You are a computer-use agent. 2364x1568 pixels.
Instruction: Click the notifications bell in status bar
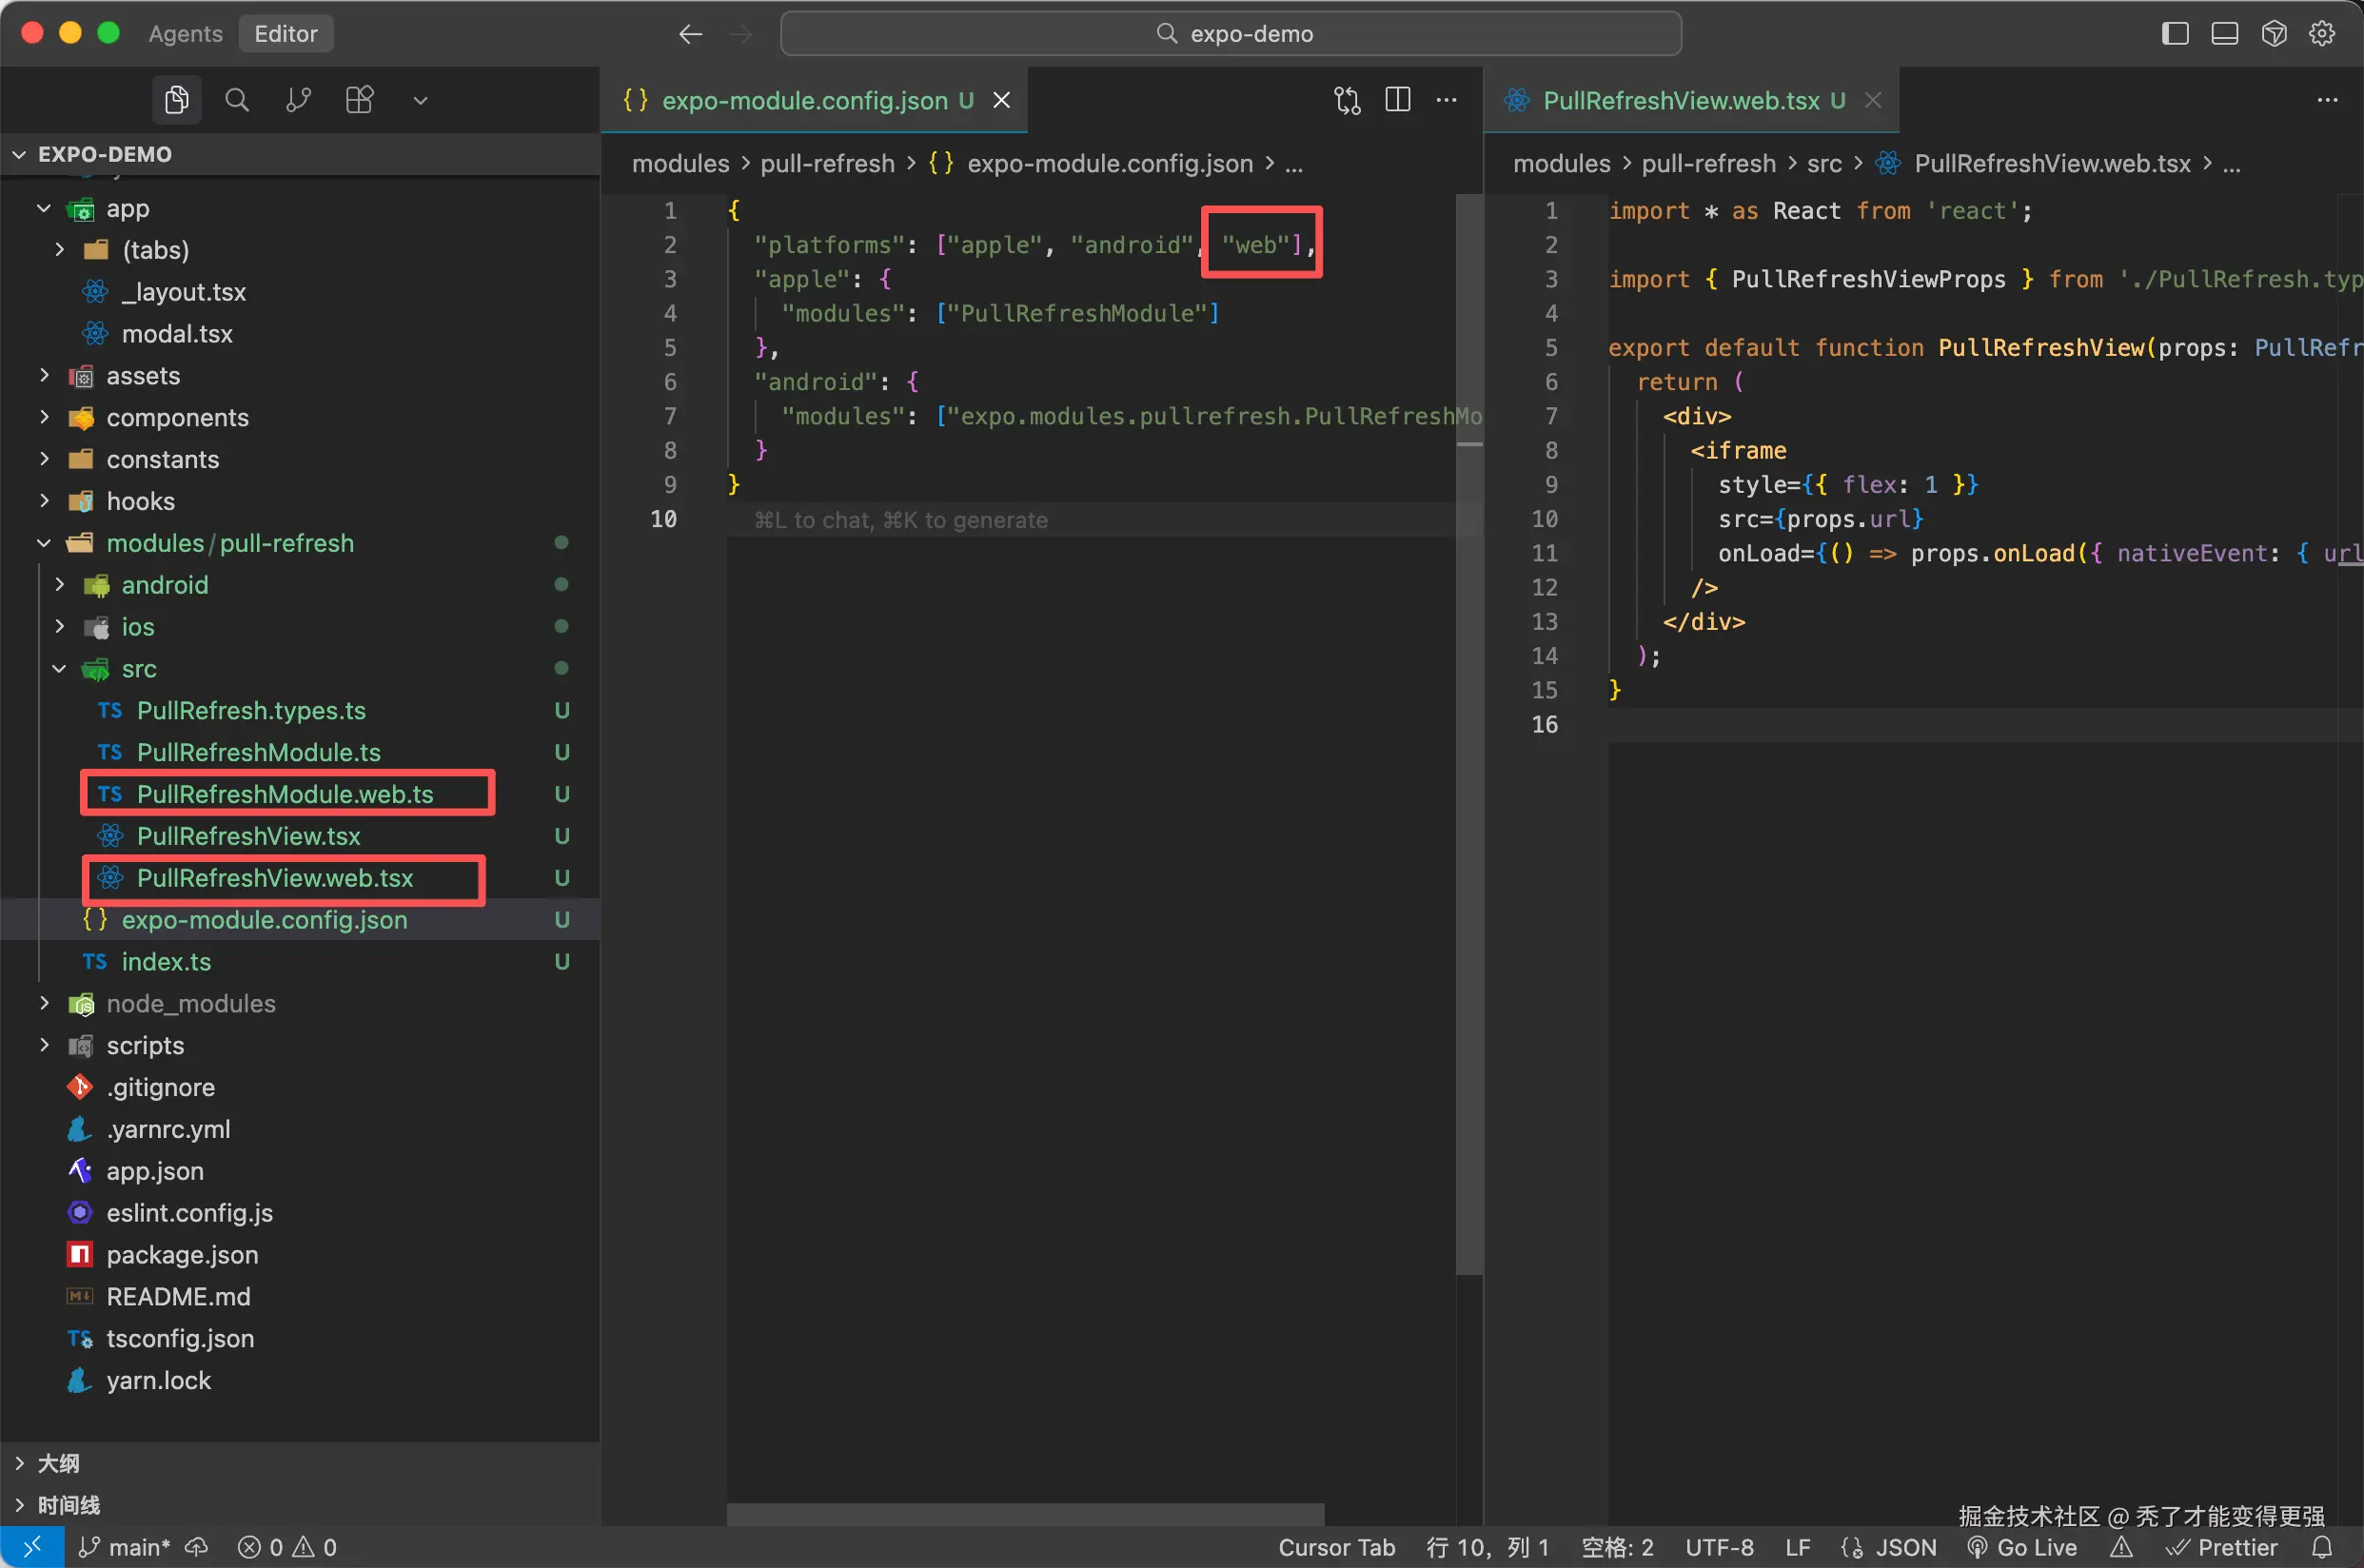click(2322, 1547)
